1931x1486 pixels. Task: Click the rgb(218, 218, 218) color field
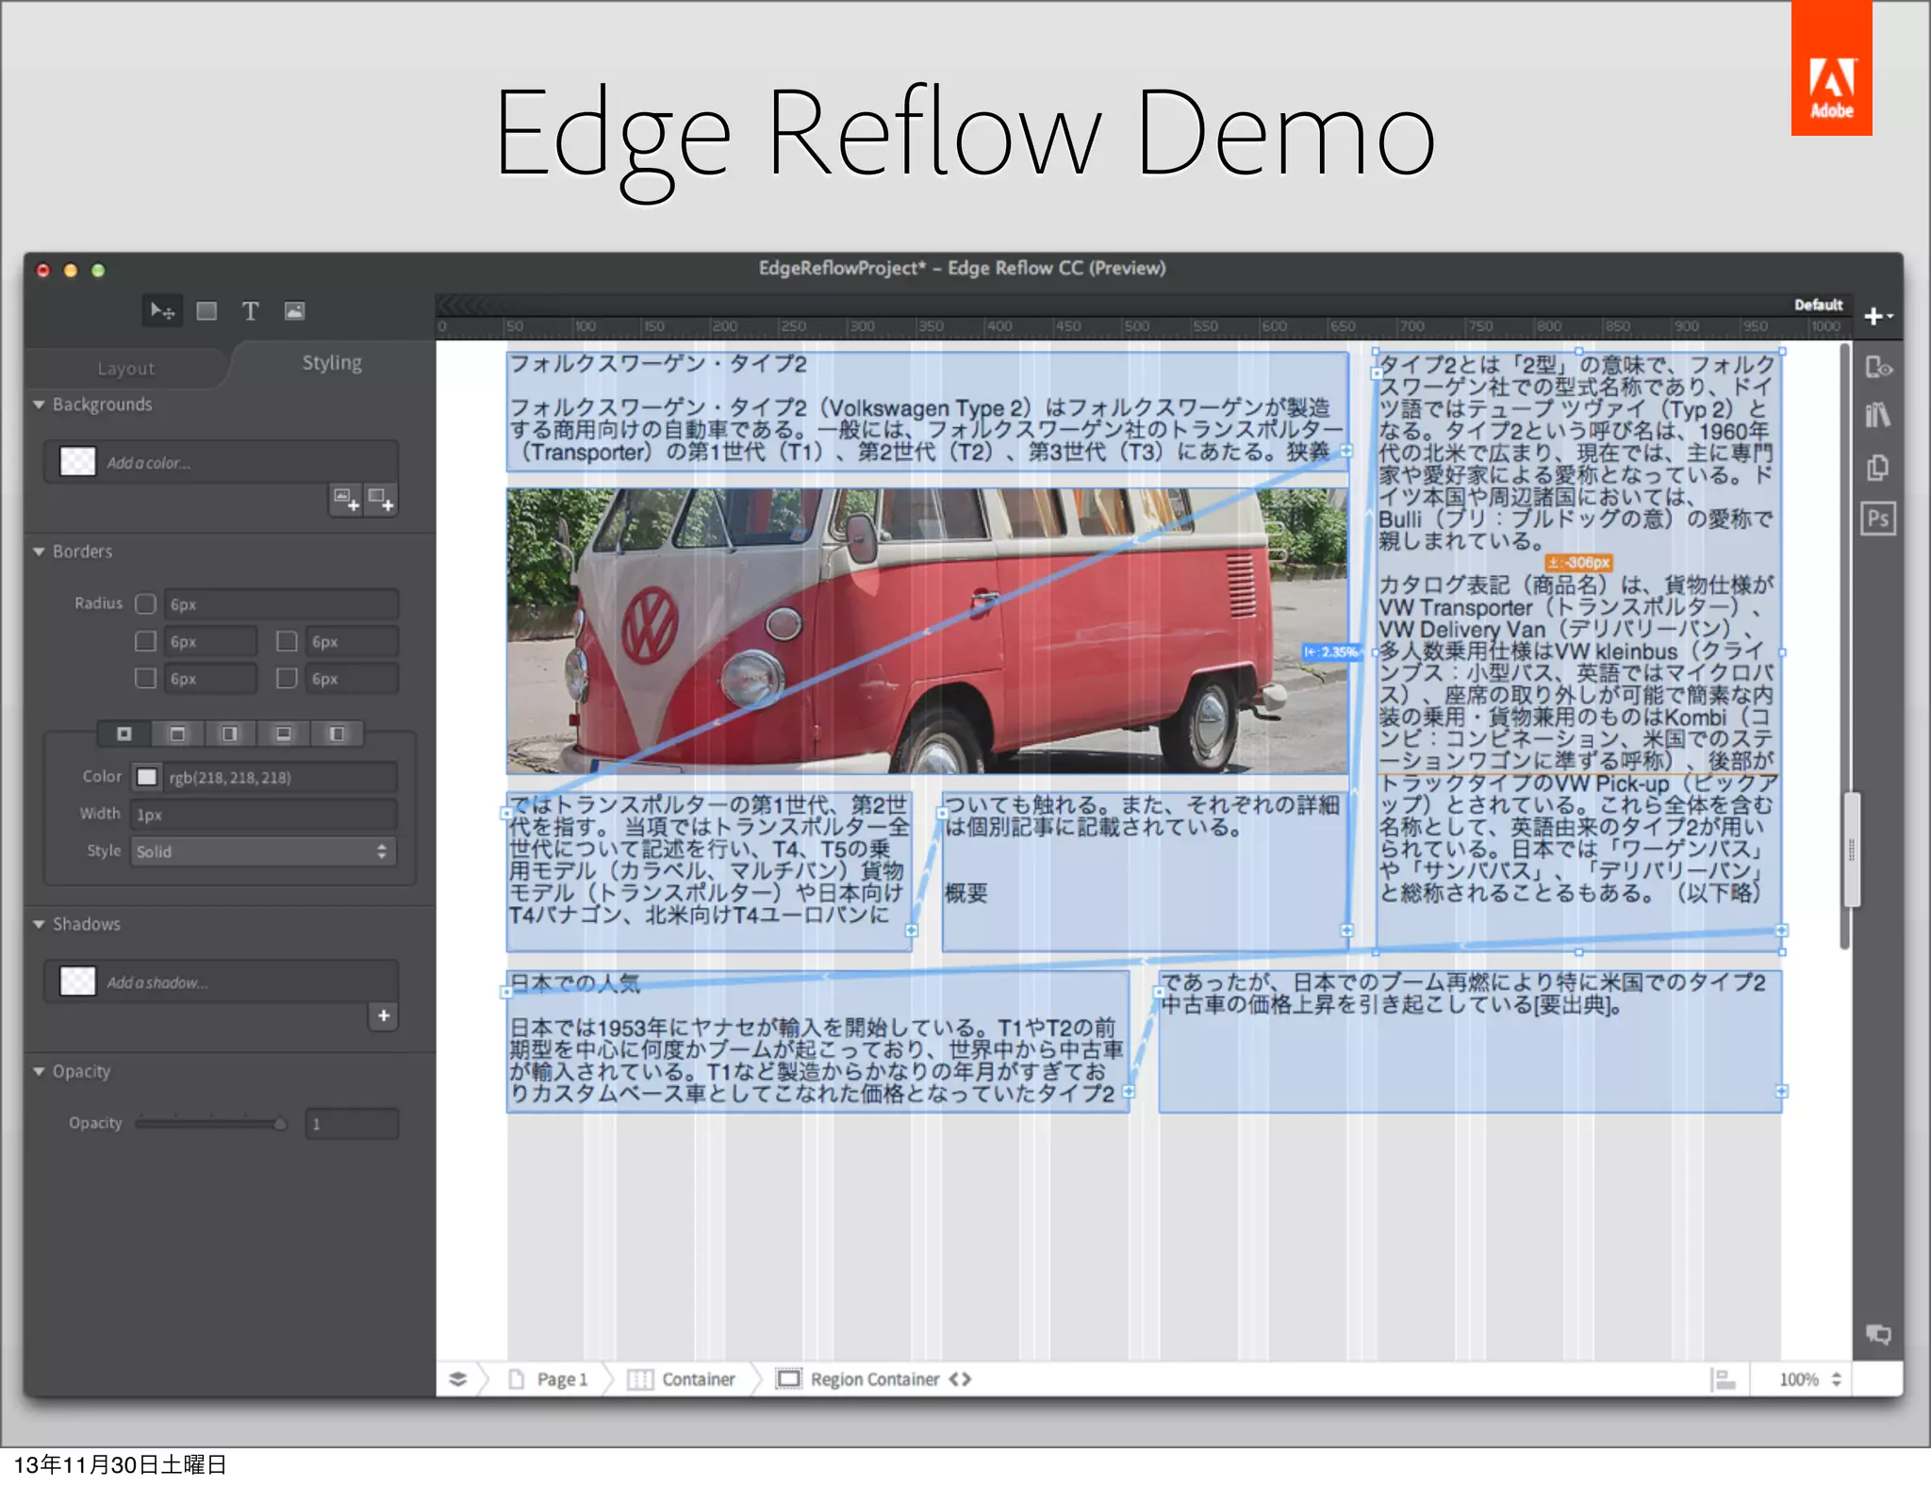(281, 778)
